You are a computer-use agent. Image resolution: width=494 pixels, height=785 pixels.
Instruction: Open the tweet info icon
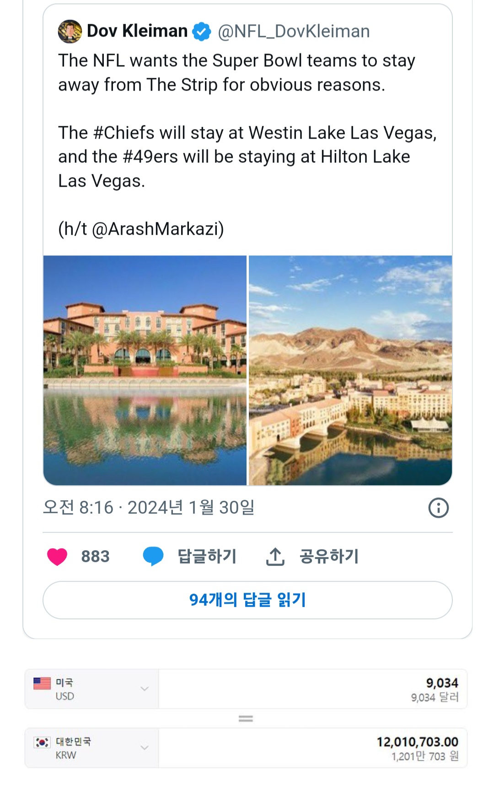[438, 508]
